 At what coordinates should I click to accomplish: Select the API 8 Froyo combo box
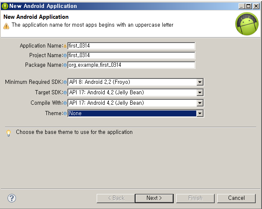point(136,82)
